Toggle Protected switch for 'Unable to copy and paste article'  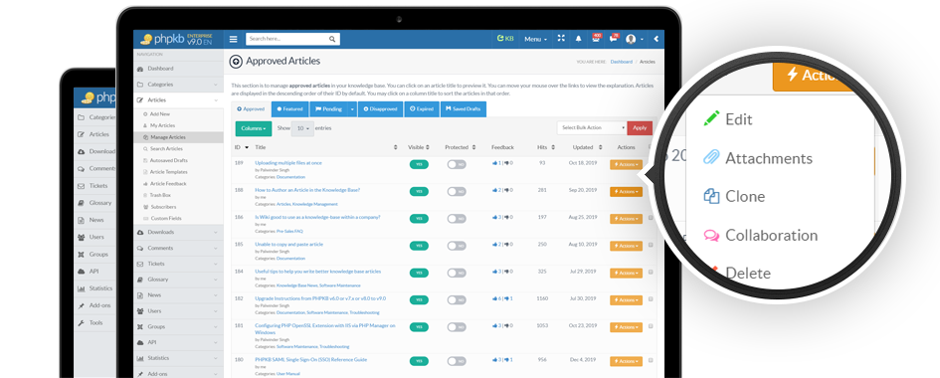(457, 246)
